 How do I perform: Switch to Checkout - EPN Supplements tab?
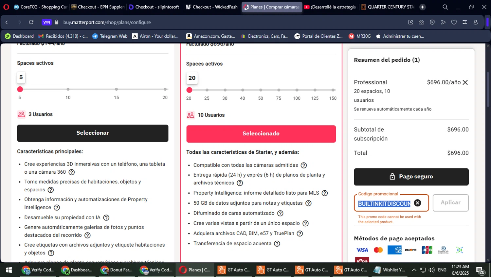(x=98, y=7)
